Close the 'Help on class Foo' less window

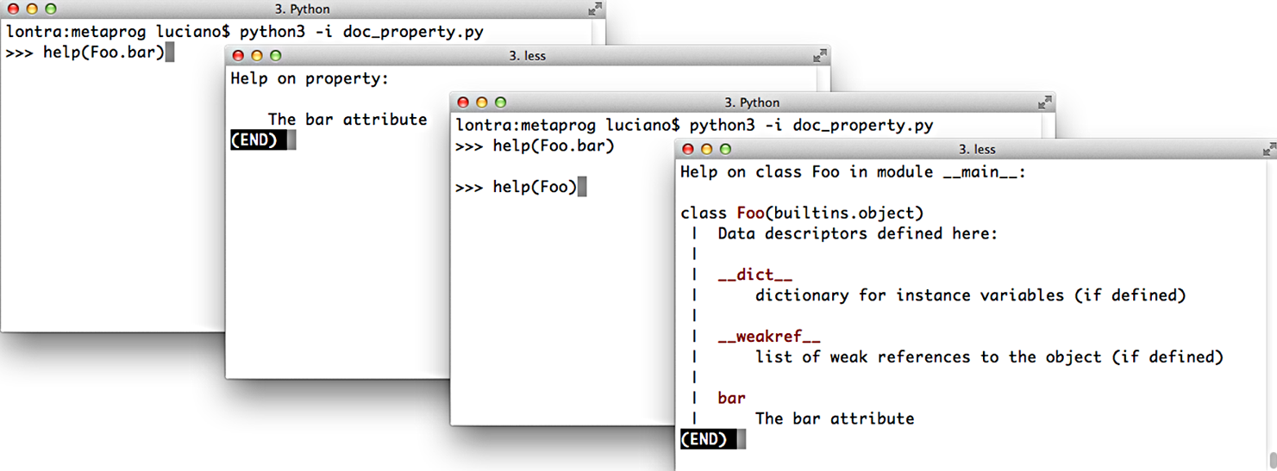point(688,150)
